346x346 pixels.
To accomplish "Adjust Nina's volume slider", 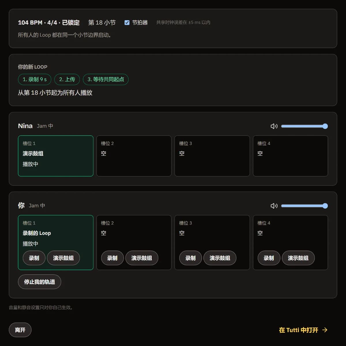I will coord(304,126).
